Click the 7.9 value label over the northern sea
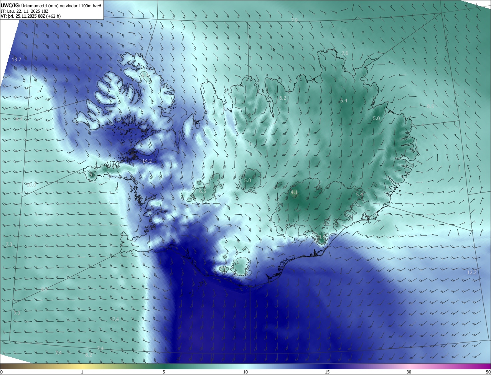This screenshot has width=491, height=375. point(294,20)
